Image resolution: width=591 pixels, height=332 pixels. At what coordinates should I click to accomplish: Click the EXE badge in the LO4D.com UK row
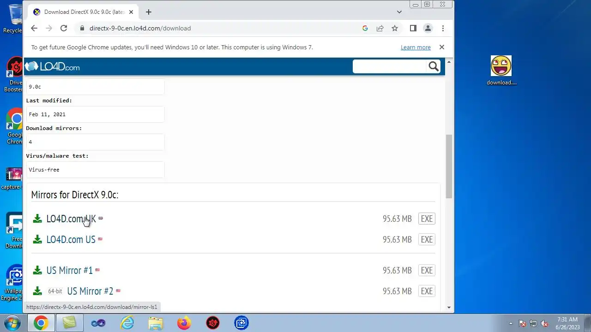click(427, 219)
